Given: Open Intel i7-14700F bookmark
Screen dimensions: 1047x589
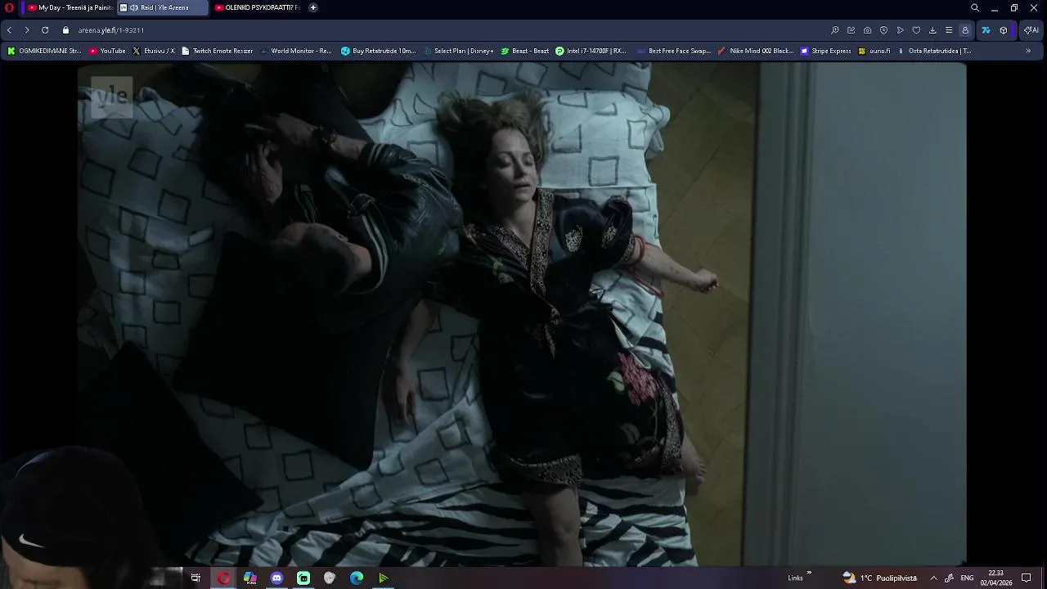Looking at the screenshot, I should click(591, 51).
